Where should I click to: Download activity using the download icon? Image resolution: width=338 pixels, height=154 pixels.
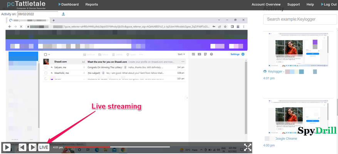[x=63, y=14]
